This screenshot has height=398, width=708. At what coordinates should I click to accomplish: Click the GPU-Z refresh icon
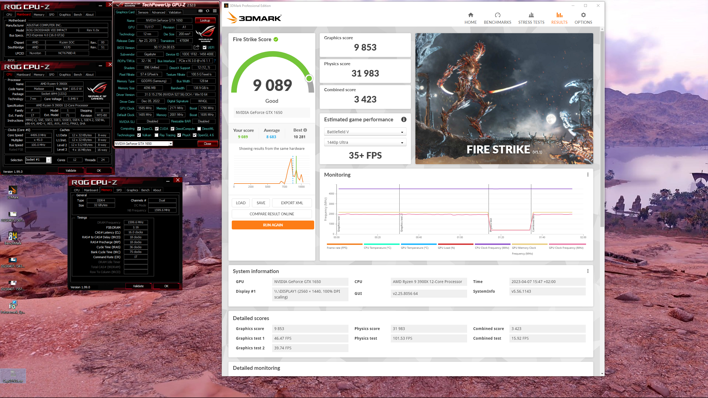(207, 11)
